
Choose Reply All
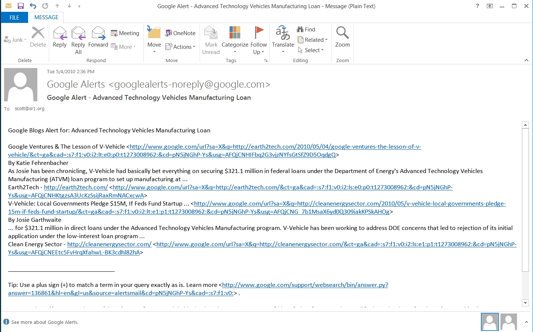(78, 40)
